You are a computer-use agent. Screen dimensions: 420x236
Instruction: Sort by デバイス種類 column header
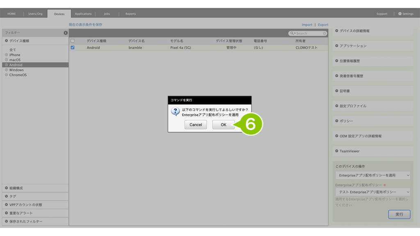click(x=96, y=41)
